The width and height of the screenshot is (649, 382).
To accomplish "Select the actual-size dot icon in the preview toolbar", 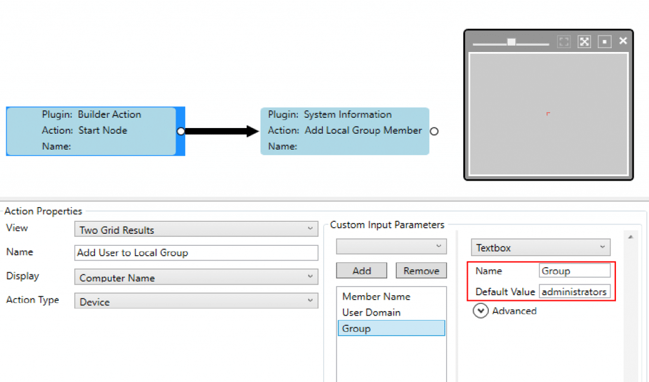I will tap(603, 41).
